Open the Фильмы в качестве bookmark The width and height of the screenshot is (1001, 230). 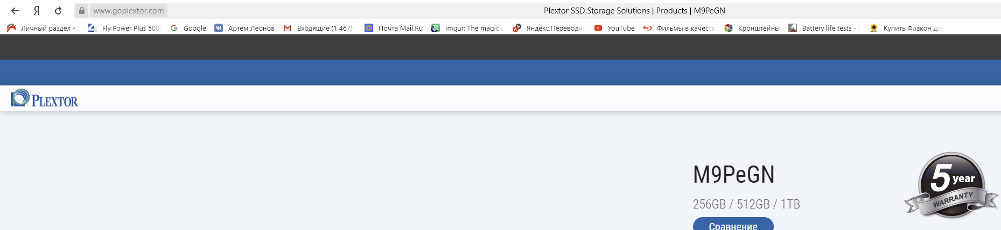679,28
